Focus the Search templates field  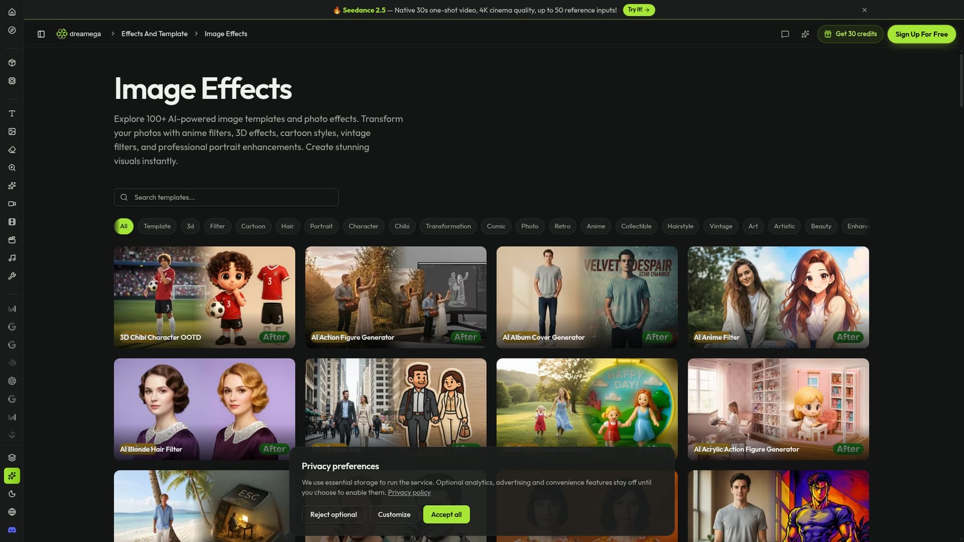[226, 198]
